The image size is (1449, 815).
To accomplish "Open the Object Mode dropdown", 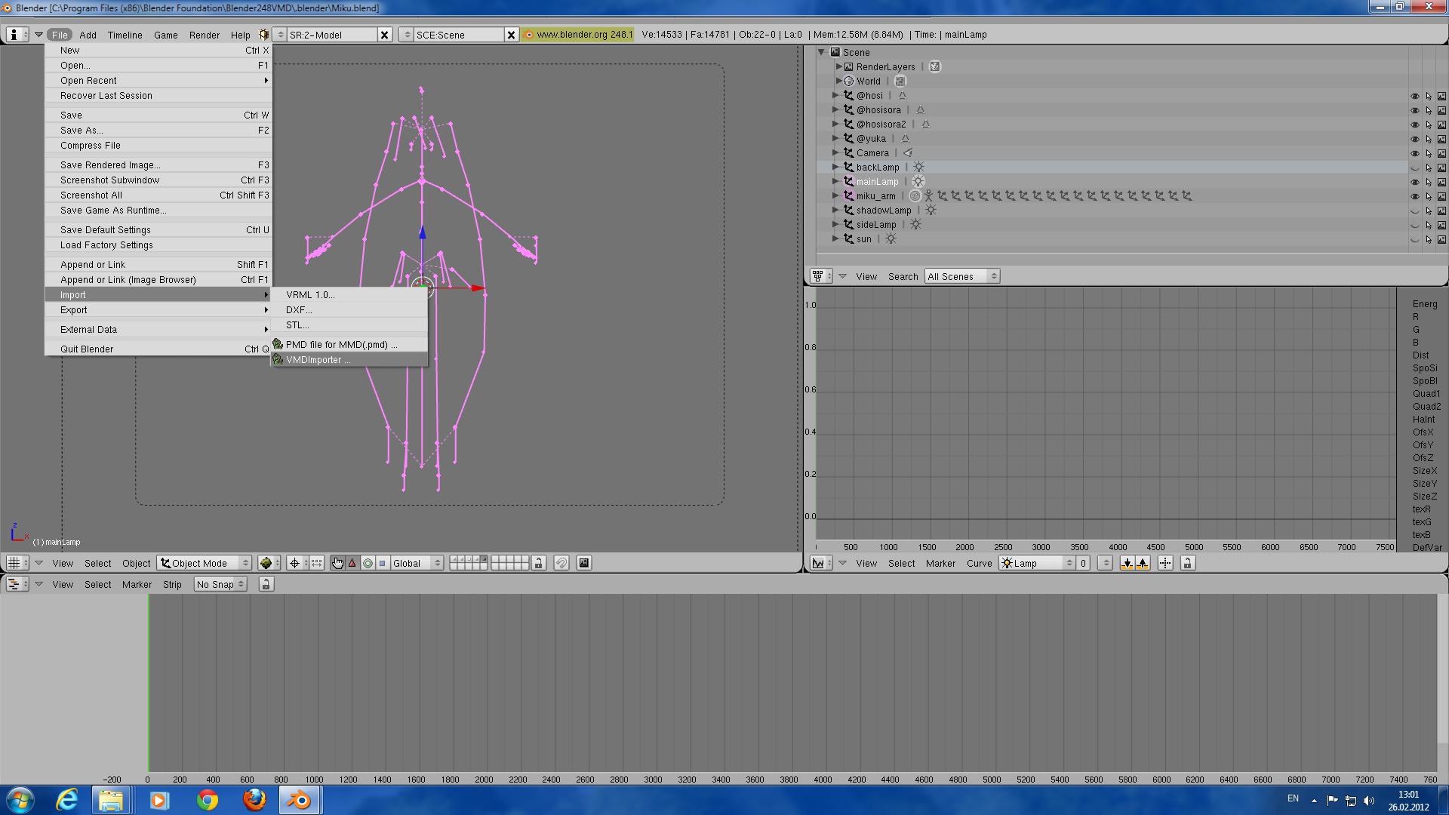I will 204,563.
